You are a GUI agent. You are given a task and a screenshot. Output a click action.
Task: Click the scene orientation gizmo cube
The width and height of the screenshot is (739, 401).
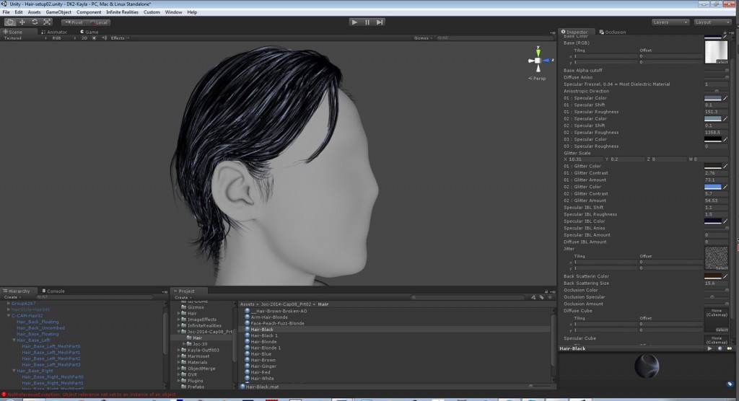538,61
